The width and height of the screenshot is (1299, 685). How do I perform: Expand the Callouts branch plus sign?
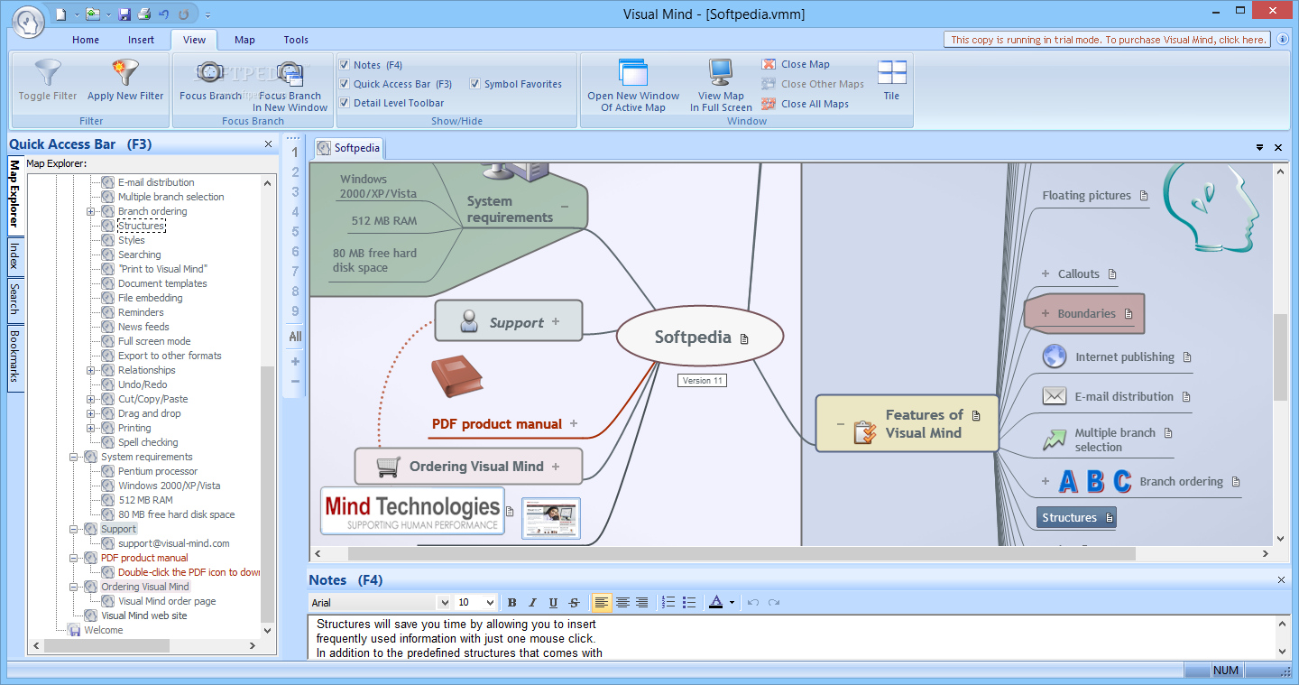[1046, 273]
